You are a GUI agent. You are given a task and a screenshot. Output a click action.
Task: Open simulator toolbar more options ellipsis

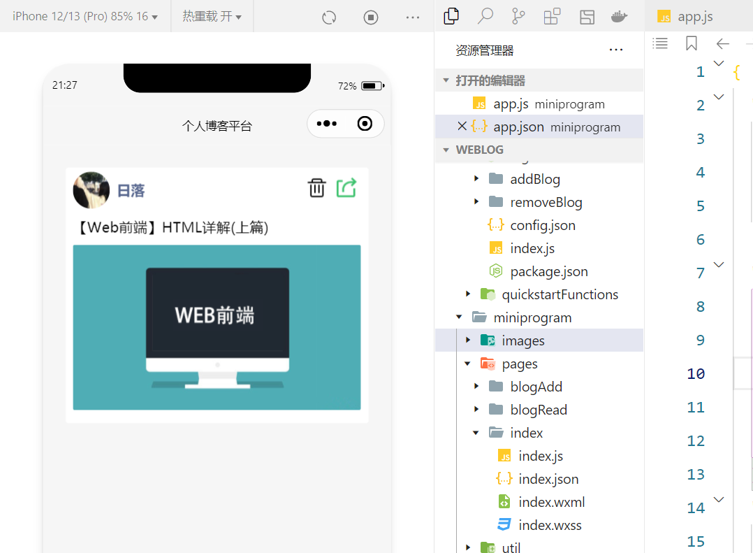(x=413, y=17)
